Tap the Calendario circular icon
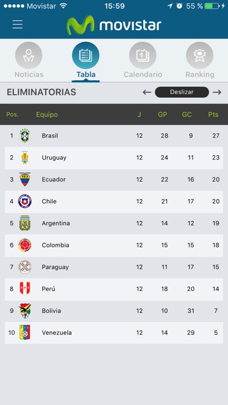This screenshot has height=405, width=228. [142, 55]
